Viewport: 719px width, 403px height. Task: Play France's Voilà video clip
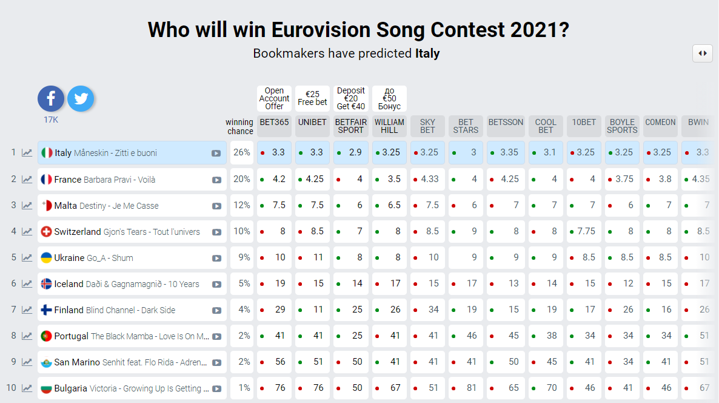(216, 180)
